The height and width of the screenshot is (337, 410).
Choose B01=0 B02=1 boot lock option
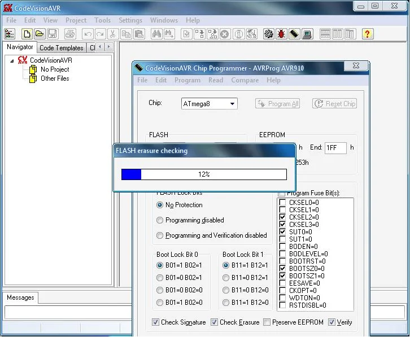pos(159,278)
